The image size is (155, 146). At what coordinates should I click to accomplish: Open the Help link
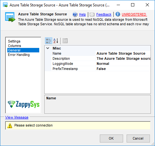(x=82, y=14)
